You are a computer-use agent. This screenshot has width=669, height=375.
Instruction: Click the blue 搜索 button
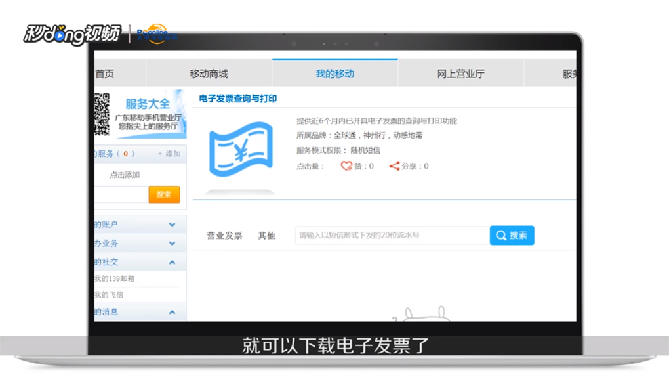click(512, 235)
